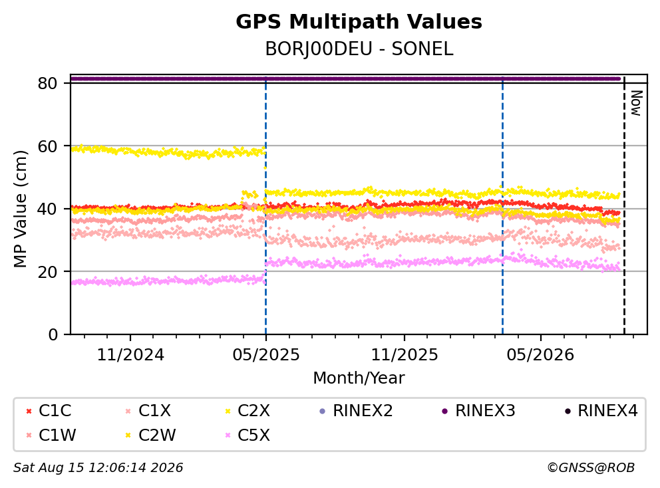Click the black dashed Now line
The width and height of the screenshot is (660, 488).
click(624, 206)
